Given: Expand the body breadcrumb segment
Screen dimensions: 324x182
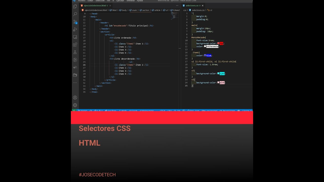Looking at the screenshot, I should point(123,10).
